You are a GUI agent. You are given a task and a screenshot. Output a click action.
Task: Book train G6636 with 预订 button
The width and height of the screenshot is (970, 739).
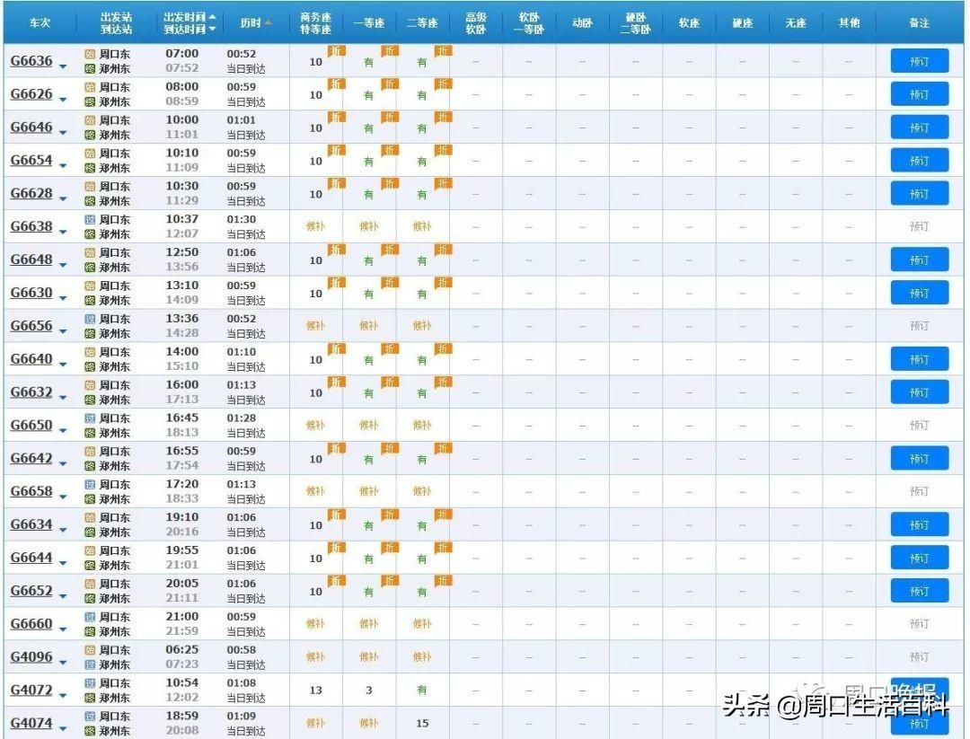pos(920,61)
